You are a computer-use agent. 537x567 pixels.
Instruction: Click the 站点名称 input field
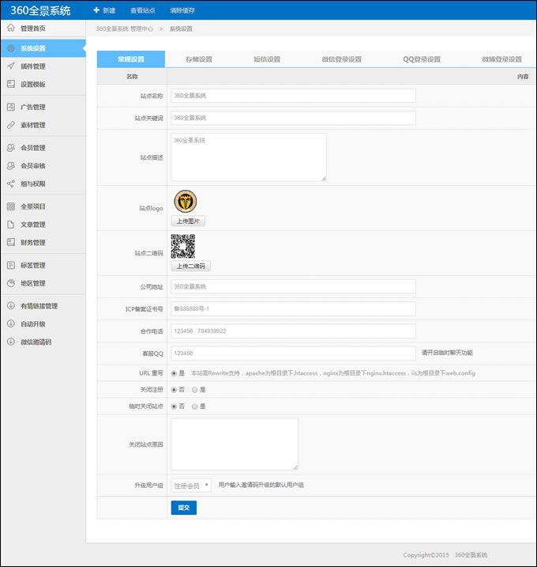[x=293, y=96]
